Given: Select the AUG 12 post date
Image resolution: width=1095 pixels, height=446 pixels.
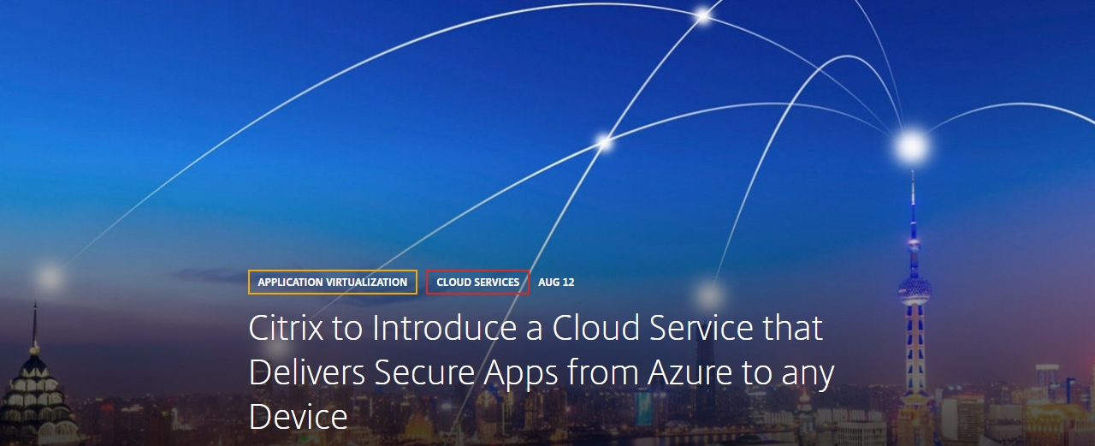Looking at the screenshot, I should click(556, 282).
